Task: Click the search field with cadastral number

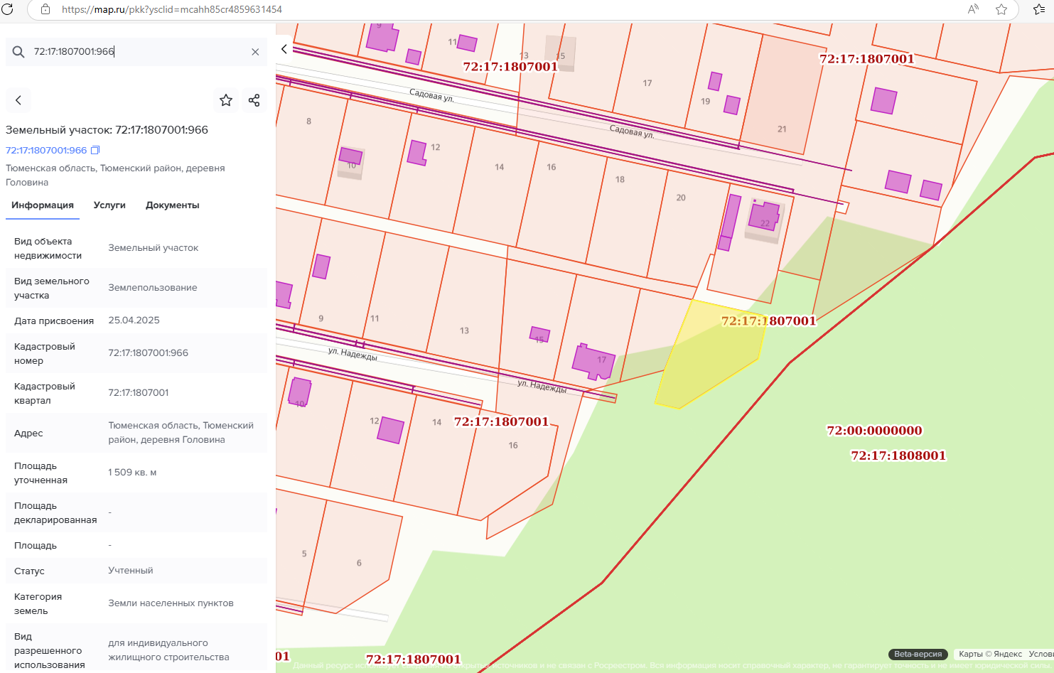Action: tap(137, 52)
